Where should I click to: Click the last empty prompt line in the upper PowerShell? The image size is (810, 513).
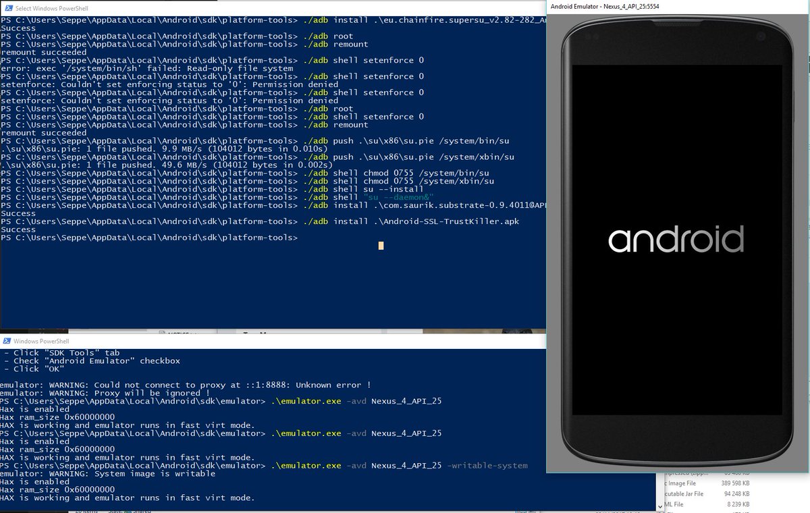point(148,238)
